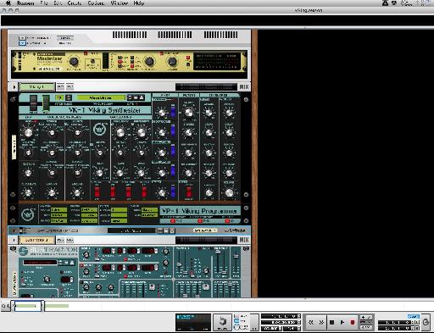Collapse the Viking 1 mix channel triangle
434x333 pixels.
[14, 87]
